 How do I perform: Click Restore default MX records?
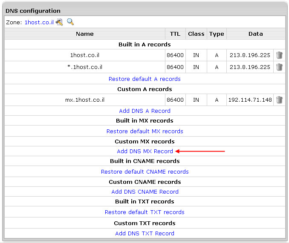[x=144, y=131]
